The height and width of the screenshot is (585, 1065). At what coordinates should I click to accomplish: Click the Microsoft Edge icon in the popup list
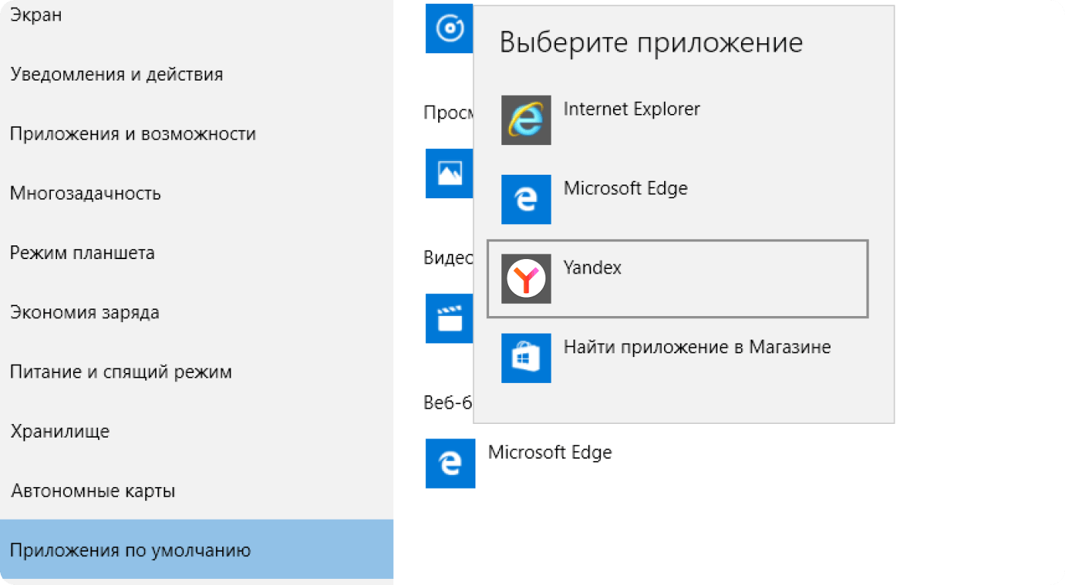pos(526,200)
